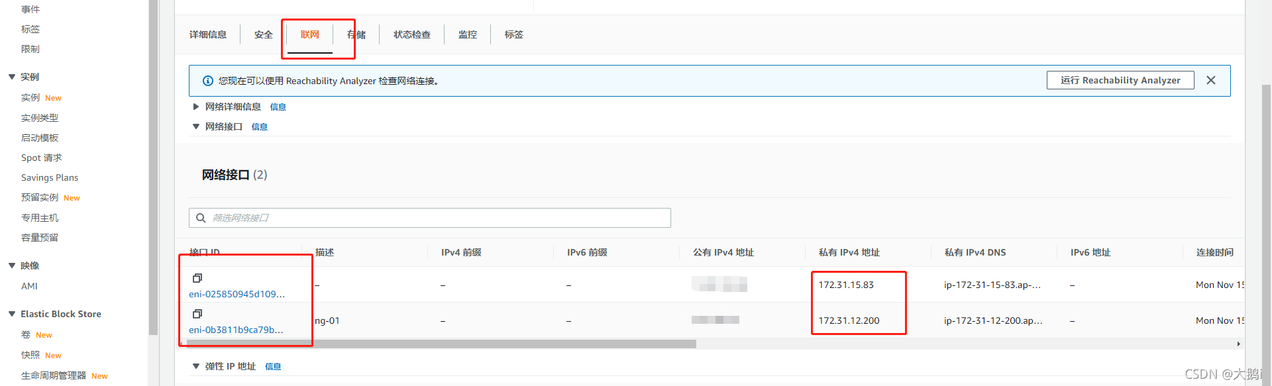This screenshot has width=1272, height=386.
Task: Click 私有 IPv4 DNS column header
Action: pyautogui.click(x=975, y=252)
